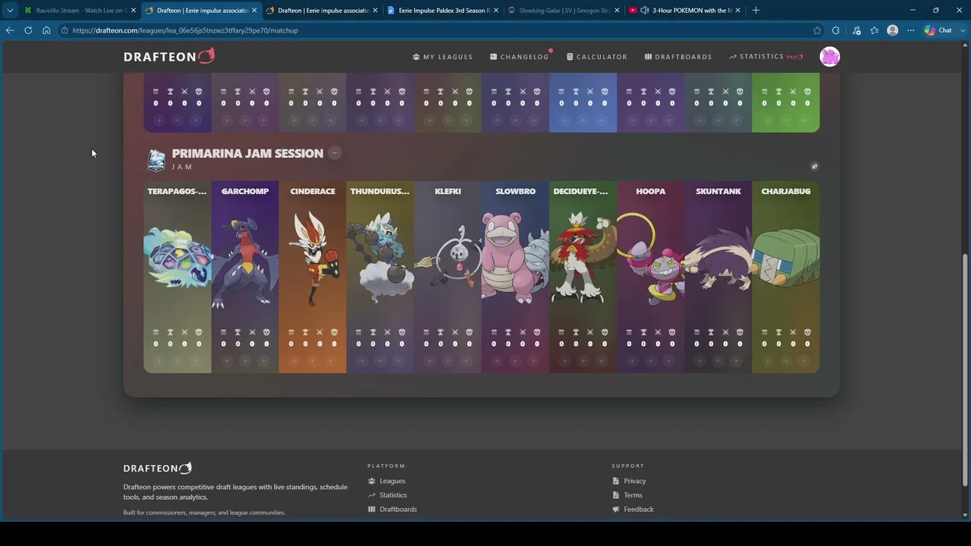Click the skull icon on the Charjabug card
971x546 pixels.
tap(808, 332)
